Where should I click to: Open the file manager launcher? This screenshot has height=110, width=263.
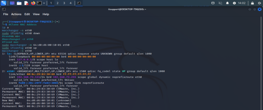pyautogui.click(x=19, y=3)
